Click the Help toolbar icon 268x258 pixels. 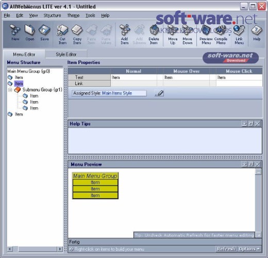pyautogui.click(x=257, y=33)
